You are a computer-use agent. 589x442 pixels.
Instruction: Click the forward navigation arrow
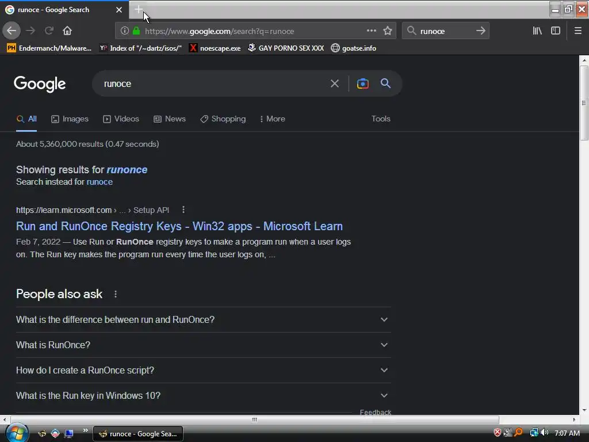pyautogui.click(x=30, y=31)
